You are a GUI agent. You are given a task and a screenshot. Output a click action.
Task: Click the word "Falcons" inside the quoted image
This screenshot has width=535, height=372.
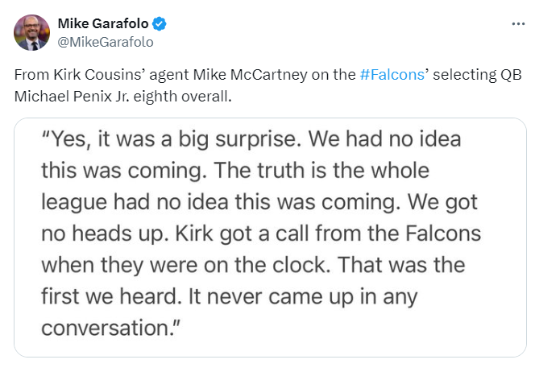443,234
